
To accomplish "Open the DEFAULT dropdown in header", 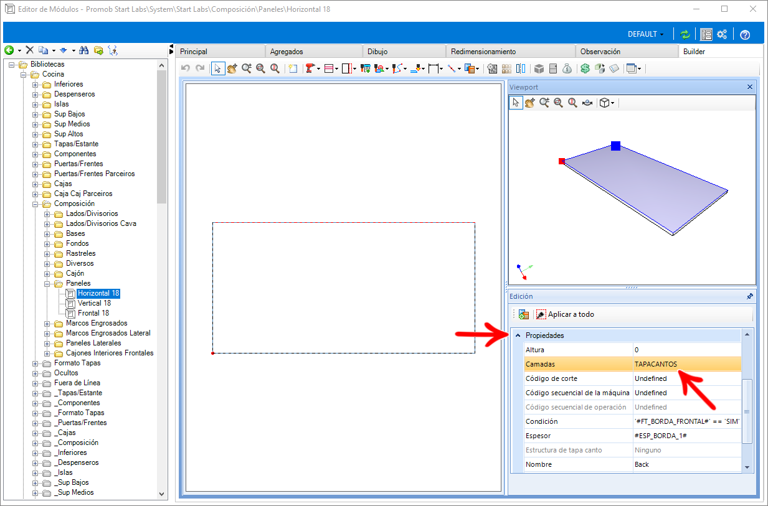I will (x=646, y=34).
